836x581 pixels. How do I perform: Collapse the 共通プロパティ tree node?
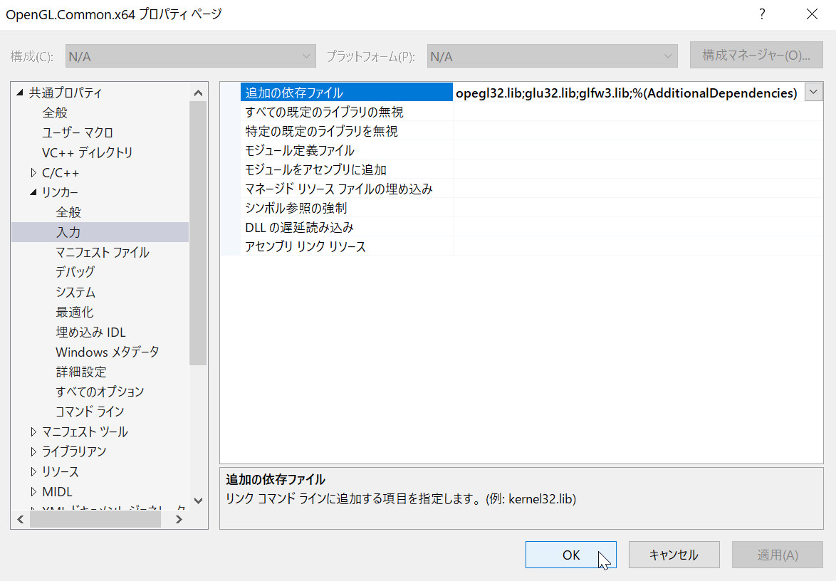(x=20, y=93)
